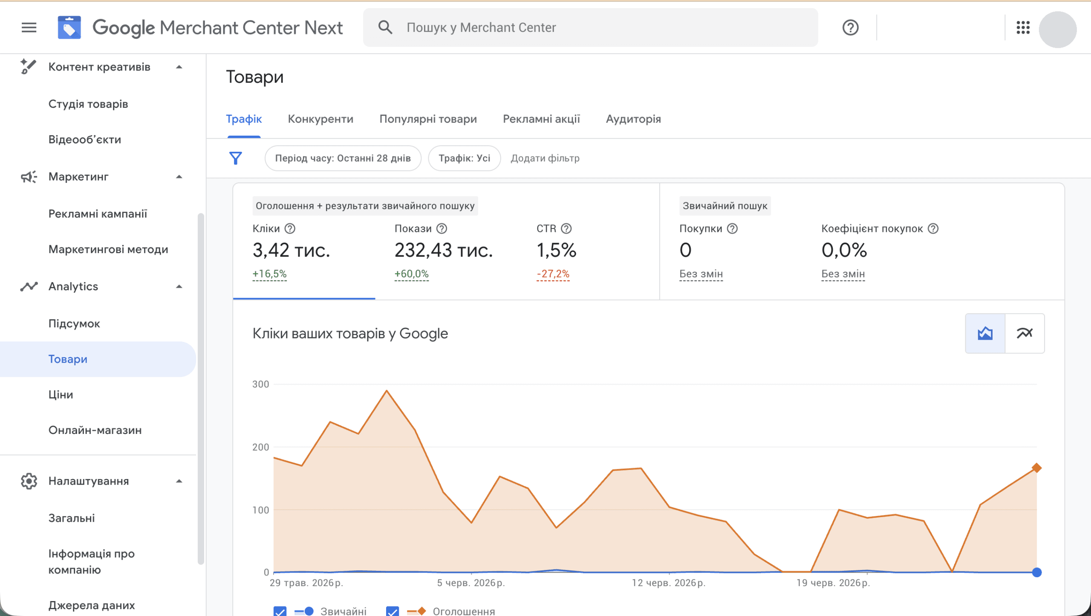Open help tooltip next to Коефіцієнт покупок

pos(933,228)
